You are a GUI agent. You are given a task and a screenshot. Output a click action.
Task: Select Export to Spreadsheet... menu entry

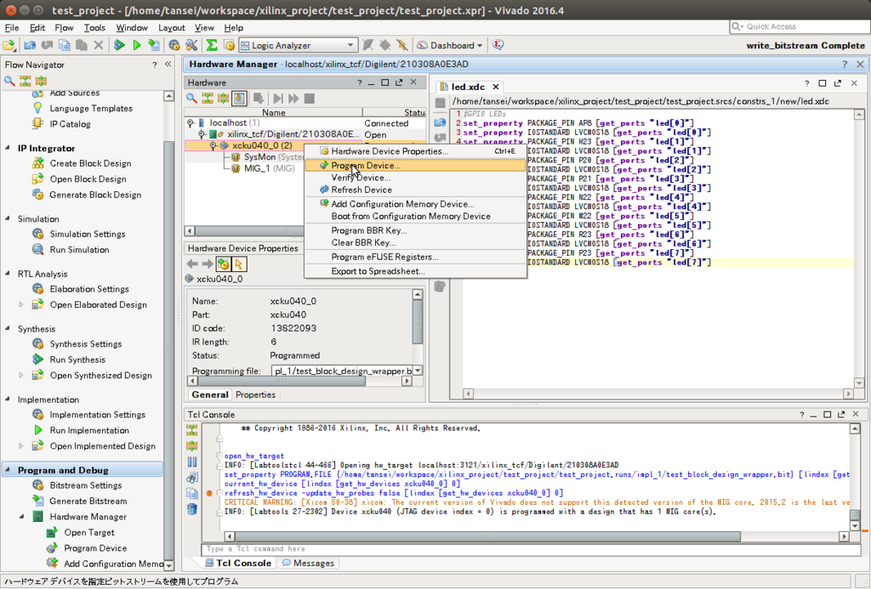pos(415,271)
